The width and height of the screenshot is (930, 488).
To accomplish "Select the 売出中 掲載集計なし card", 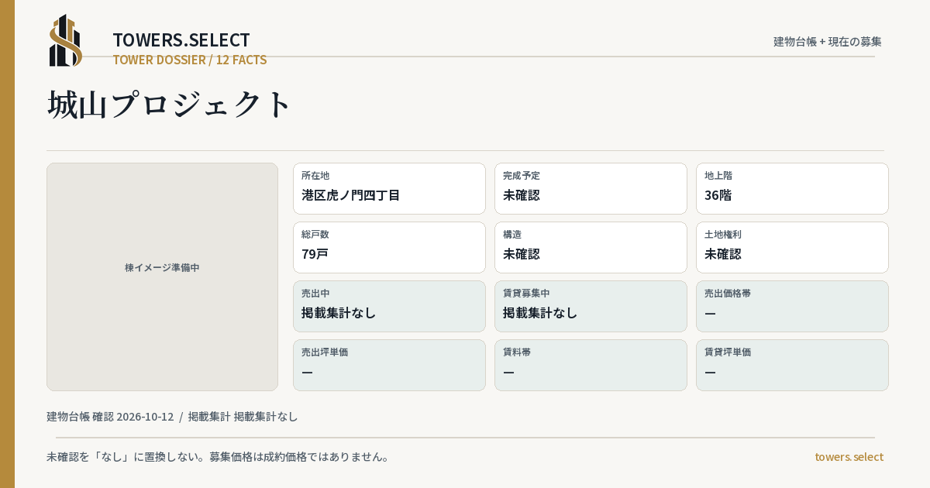I will tap(389, 306).
